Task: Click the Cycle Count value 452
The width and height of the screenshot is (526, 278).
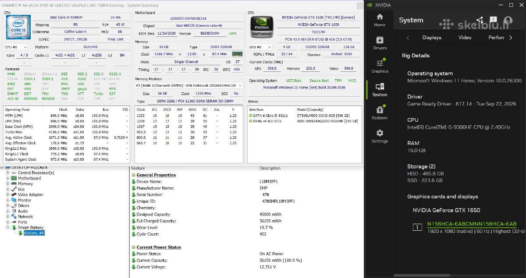Action: (263, 234)
